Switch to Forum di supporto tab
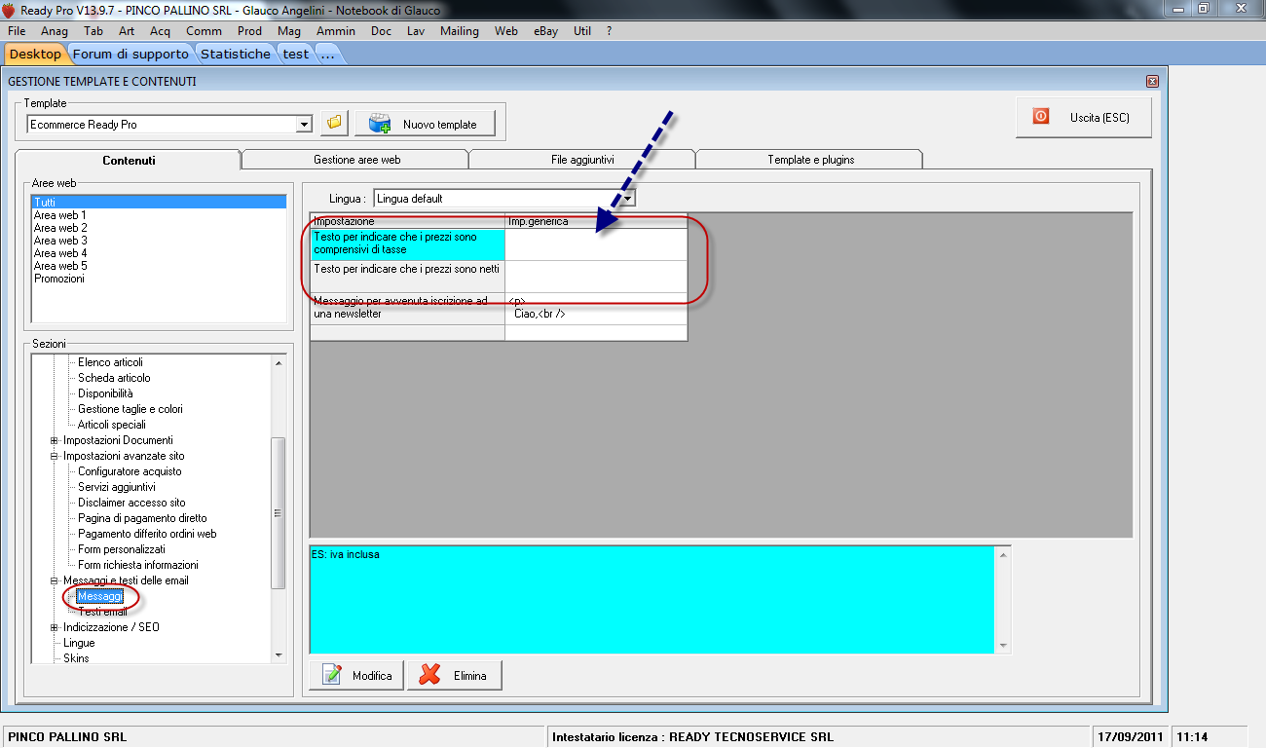 pyautogui.click(x=131, y=54)
